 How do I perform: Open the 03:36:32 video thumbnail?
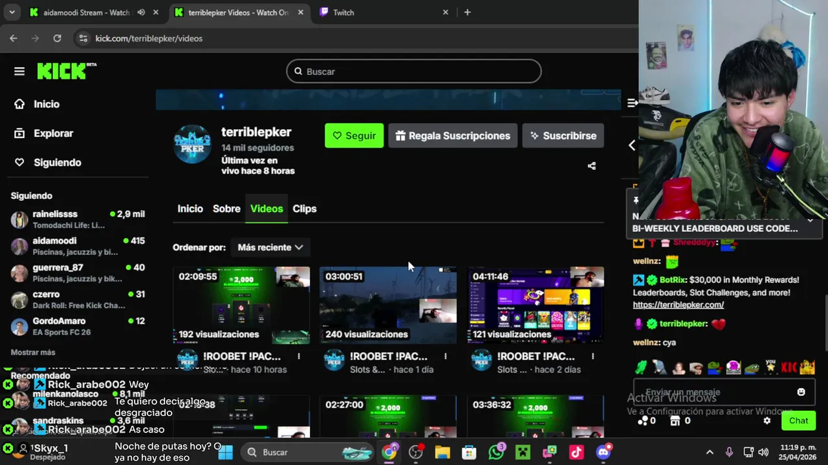[x=536, y=417]
